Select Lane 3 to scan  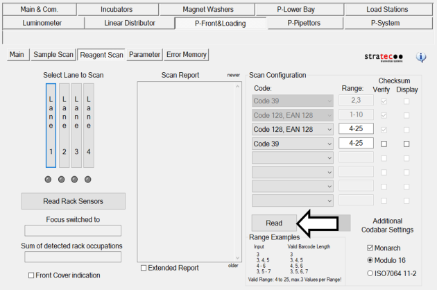[76, 126]
